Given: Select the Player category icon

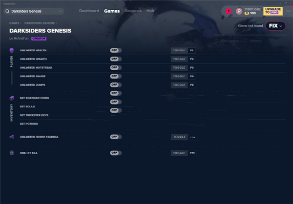Looking at the screenshot, I should coord(12,50).
